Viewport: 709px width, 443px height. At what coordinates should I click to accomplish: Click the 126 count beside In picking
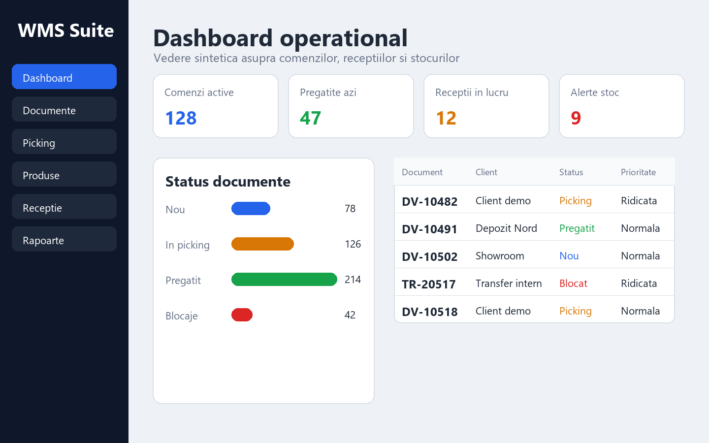pyautogui.click(x=353, y=244)
